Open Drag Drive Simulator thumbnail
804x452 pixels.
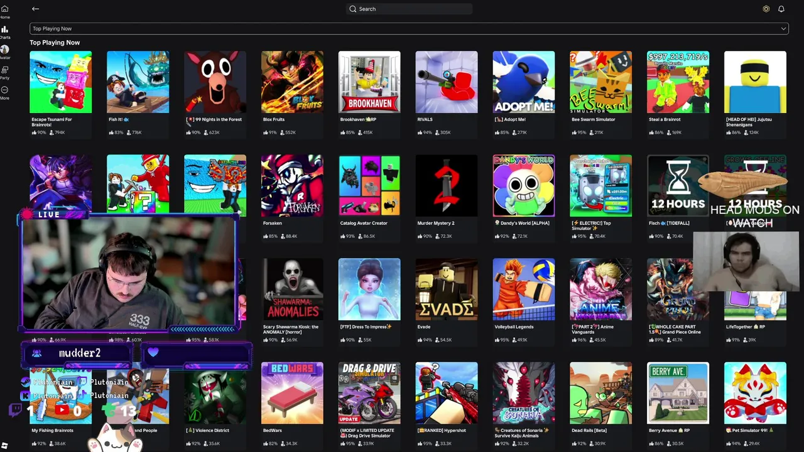click(x=369, y=393)
